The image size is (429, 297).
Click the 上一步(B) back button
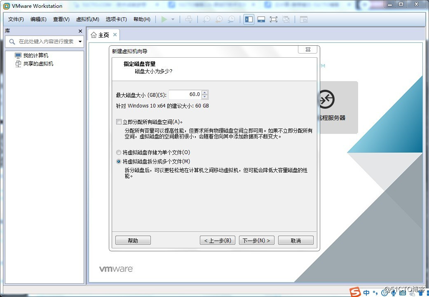(x=218, y=241)
